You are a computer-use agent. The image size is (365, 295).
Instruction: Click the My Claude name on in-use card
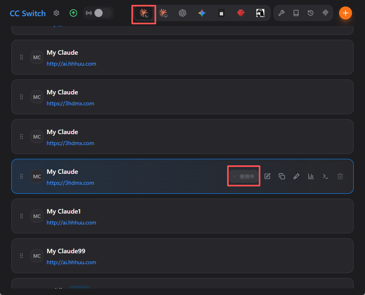click(x=62, y=172)
